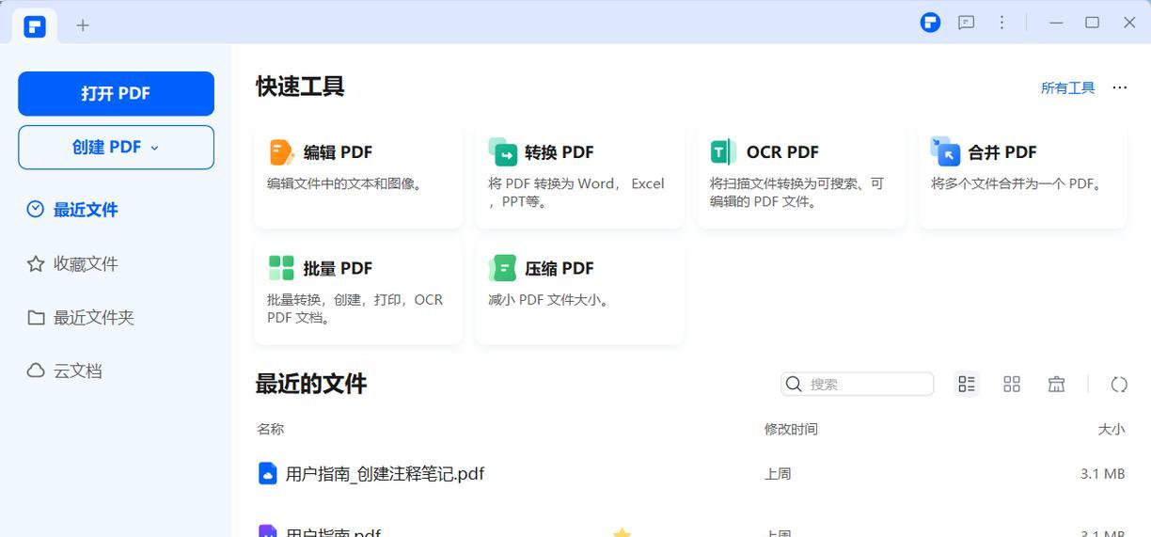
Task: Expand the 创建 PDF dropdown button
Action: [116, 147]
